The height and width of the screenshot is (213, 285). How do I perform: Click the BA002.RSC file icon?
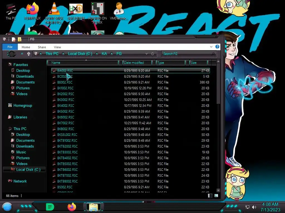tap(54, 70)
